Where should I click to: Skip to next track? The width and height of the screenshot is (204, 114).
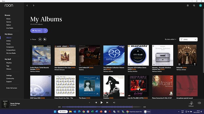[107, 103]
